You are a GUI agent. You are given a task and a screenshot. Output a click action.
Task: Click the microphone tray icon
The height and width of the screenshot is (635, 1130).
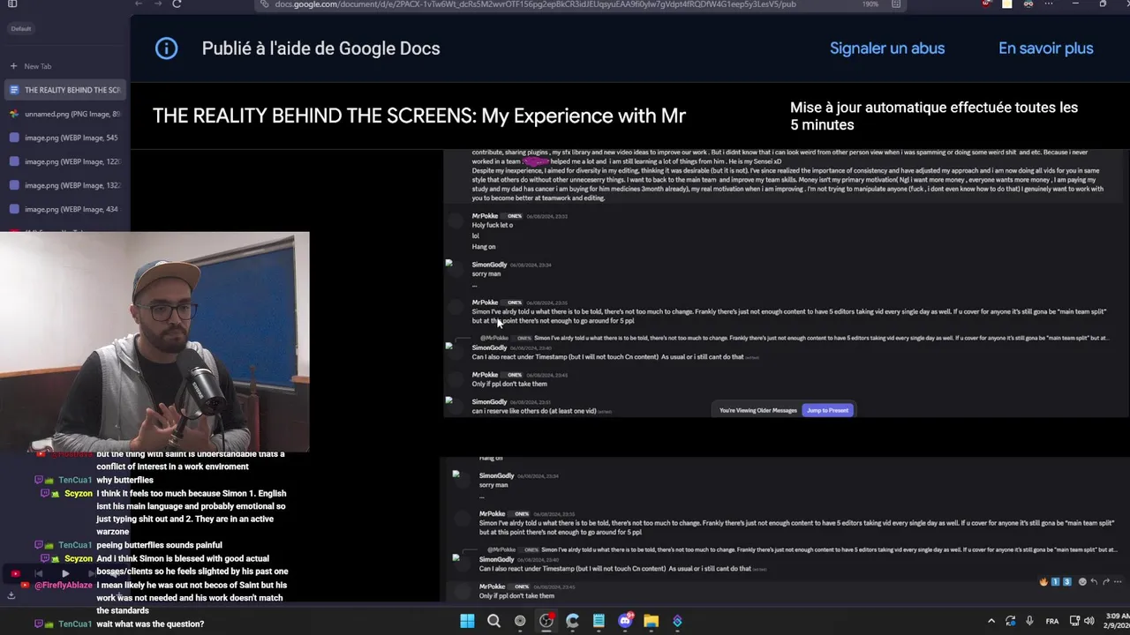click(1029, 621)
